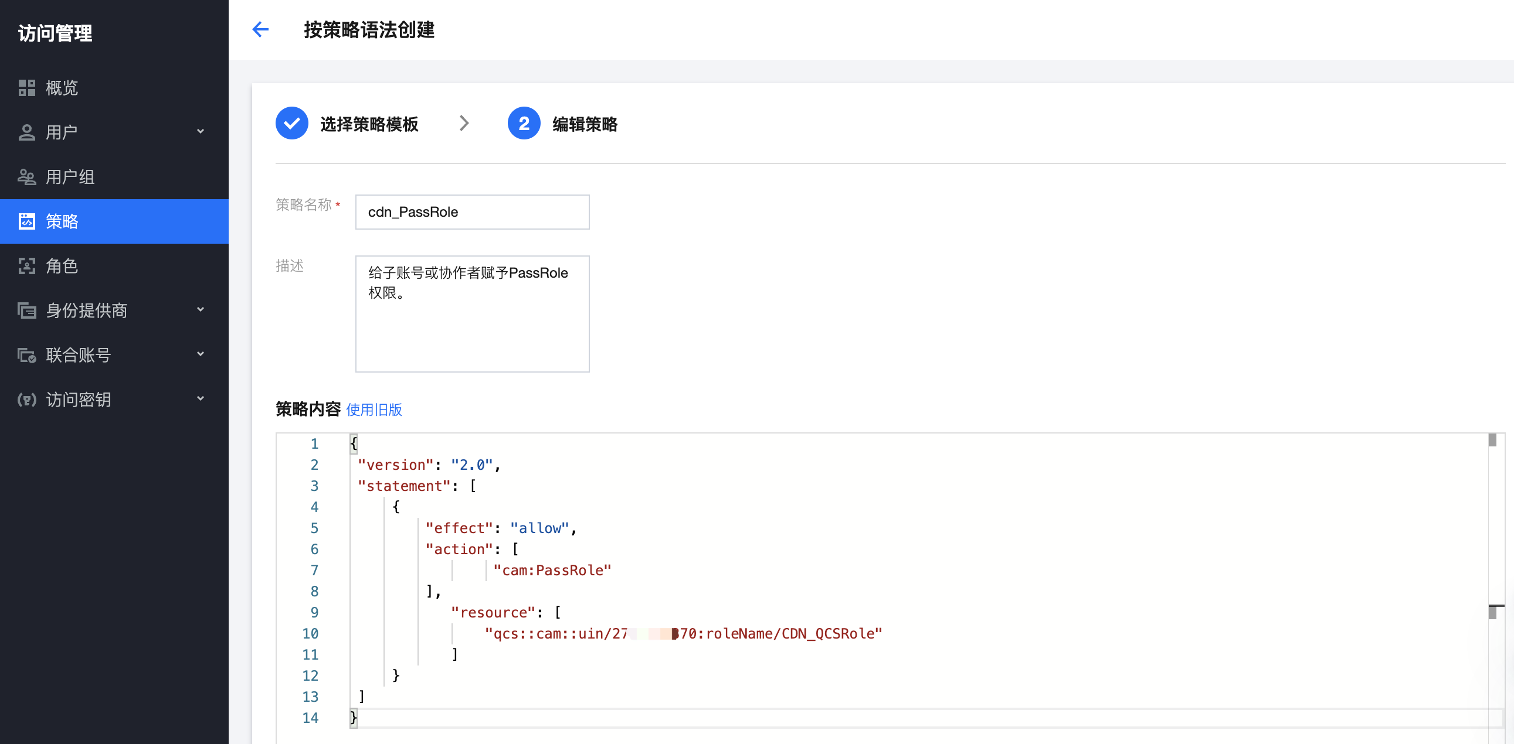1514x744 pixels.
Task: Click the back arrow icon
Action: pyautogui.click(x=260, y=29)
